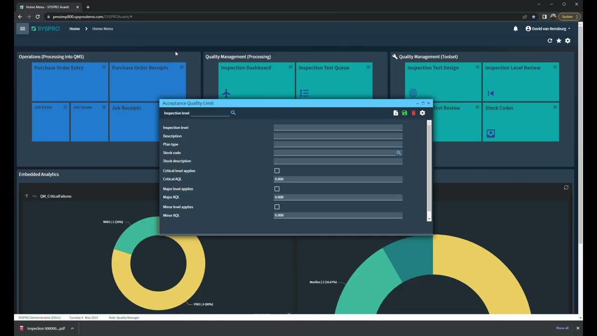Click the browser back arrow

(20, 17)
